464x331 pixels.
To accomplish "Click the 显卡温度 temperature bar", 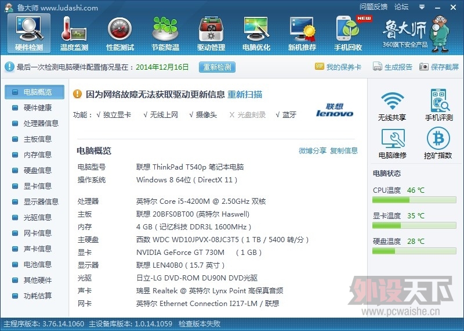I will 414,225.
